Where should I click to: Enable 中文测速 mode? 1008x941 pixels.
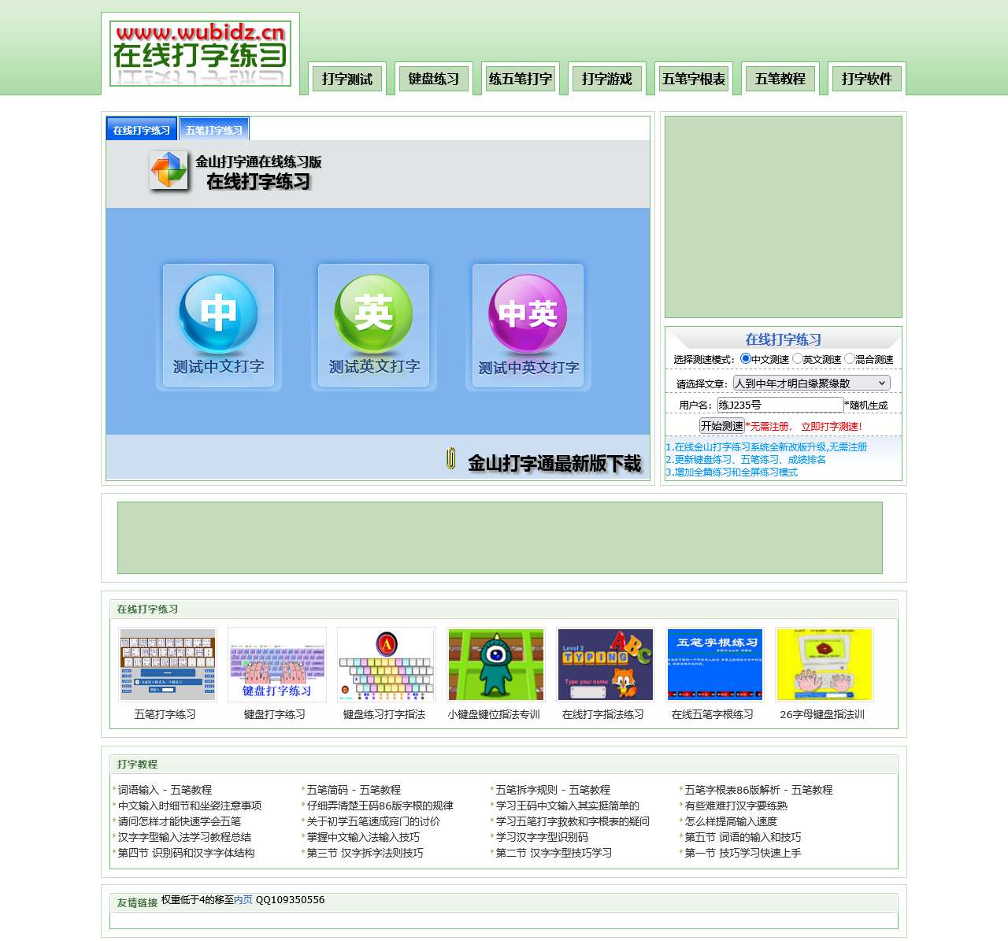click(744, 358)
